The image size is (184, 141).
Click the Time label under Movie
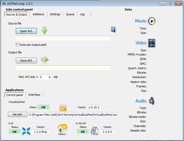click(x=143, y=28)
